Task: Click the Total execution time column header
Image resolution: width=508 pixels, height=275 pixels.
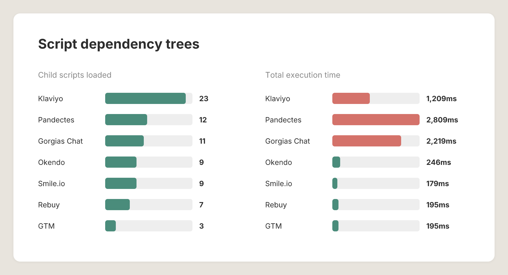Action: pyautogui.click(x=302, y=75)
